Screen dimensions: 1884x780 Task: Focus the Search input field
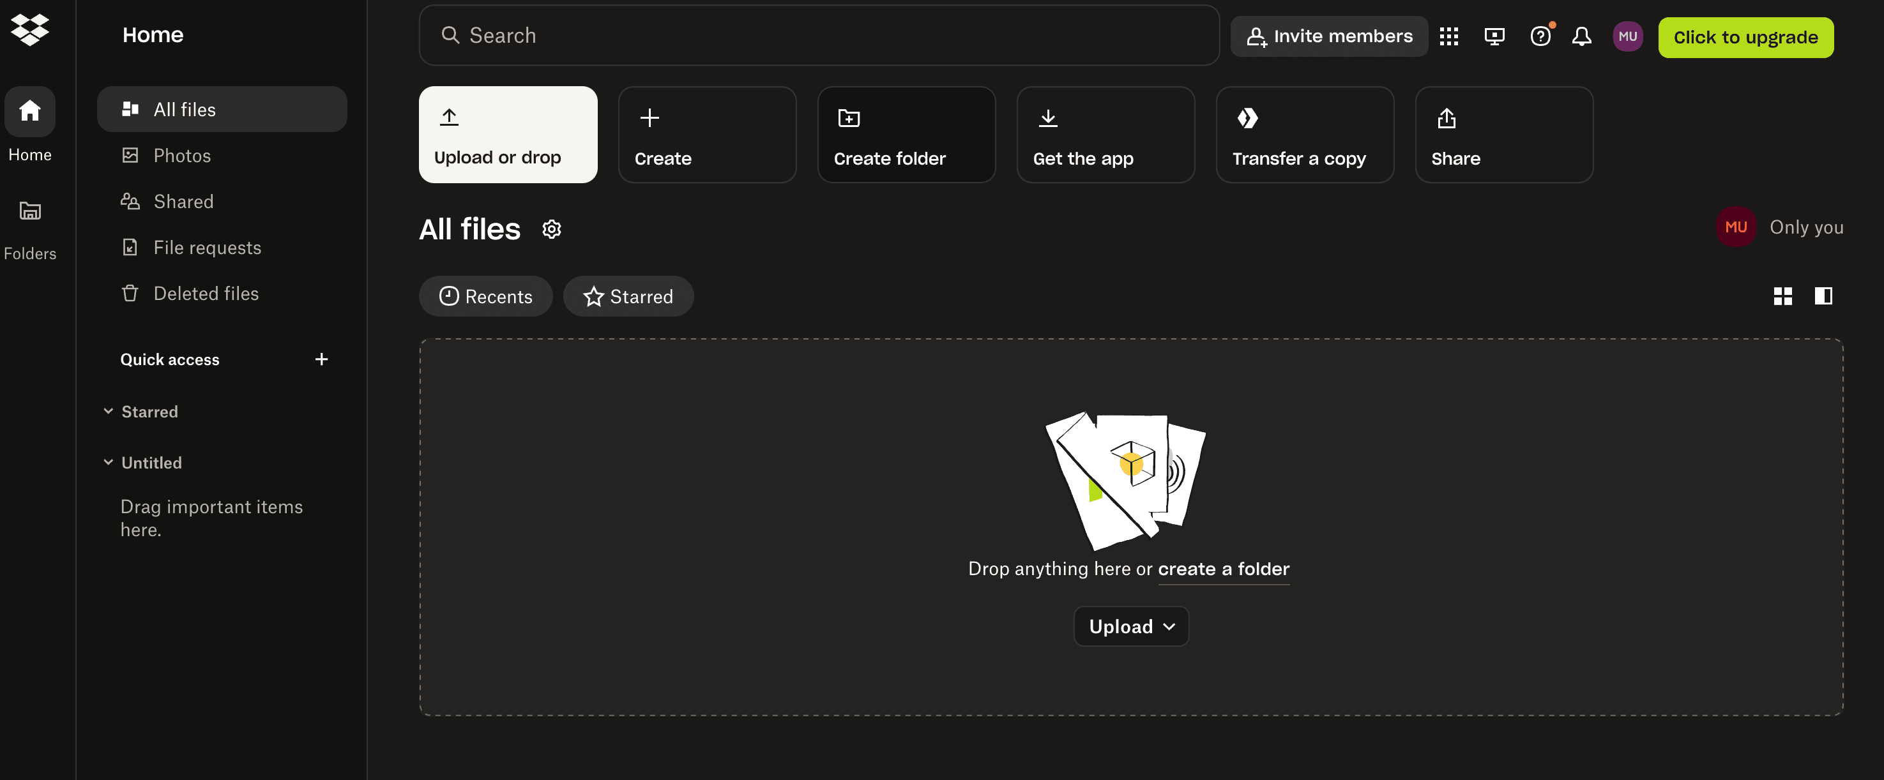pyautogui.click(x=819, y=35)
